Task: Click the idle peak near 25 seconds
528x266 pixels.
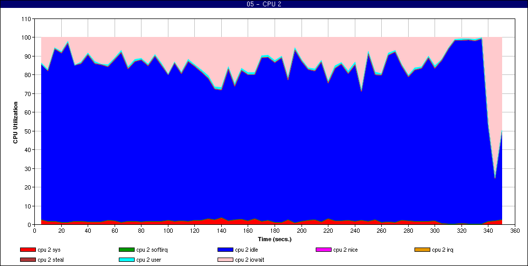Action: pyautogui.click(x=68, y=43)
